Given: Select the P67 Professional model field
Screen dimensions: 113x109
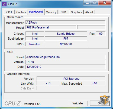Looking at the screenshot, I should pos(51,27).
